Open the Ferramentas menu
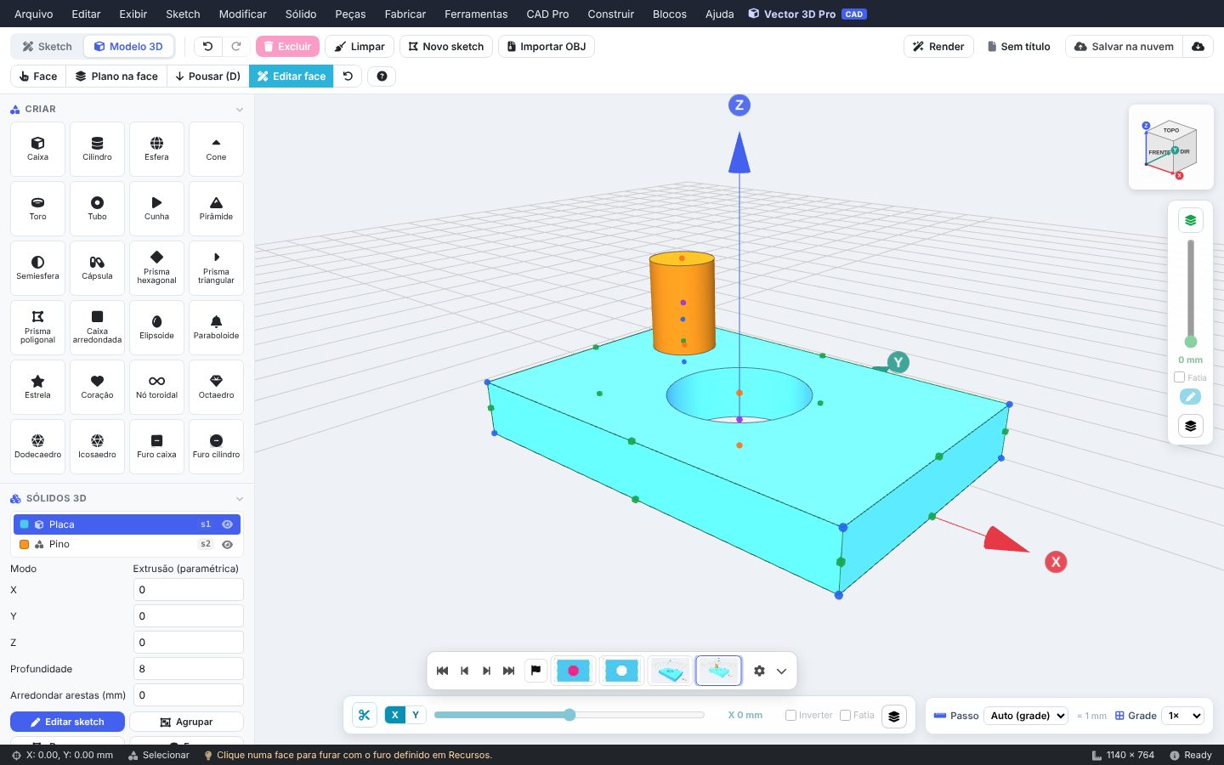The height and width of the screenshot is (765, 1224). pos(476,14)
